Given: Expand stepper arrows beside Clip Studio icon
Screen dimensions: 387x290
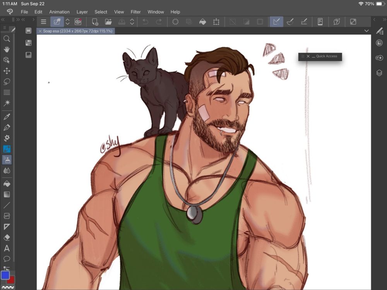Looking at the screenshot, I should (x=67, y=22).
